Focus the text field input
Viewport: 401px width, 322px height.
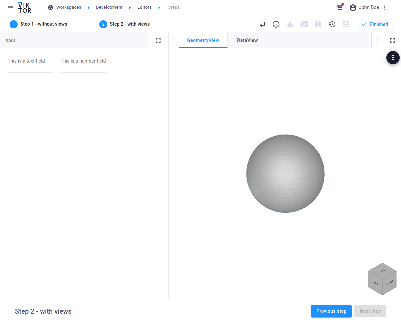coord(31,69)
